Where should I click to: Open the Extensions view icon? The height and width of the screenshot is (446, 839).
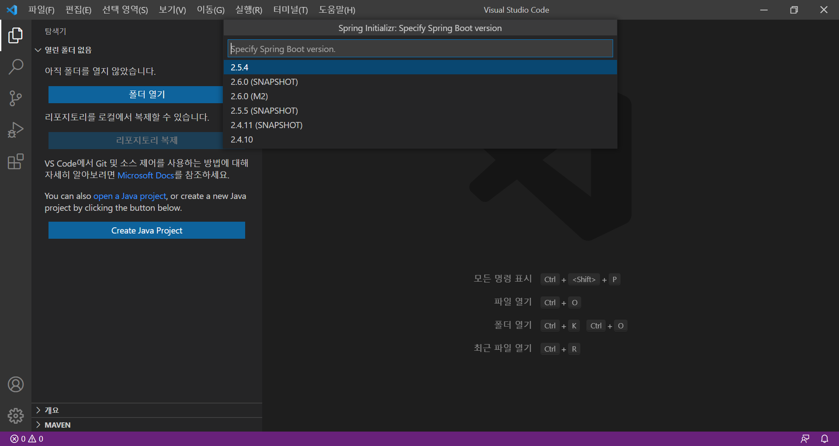[x=16, y=161]
